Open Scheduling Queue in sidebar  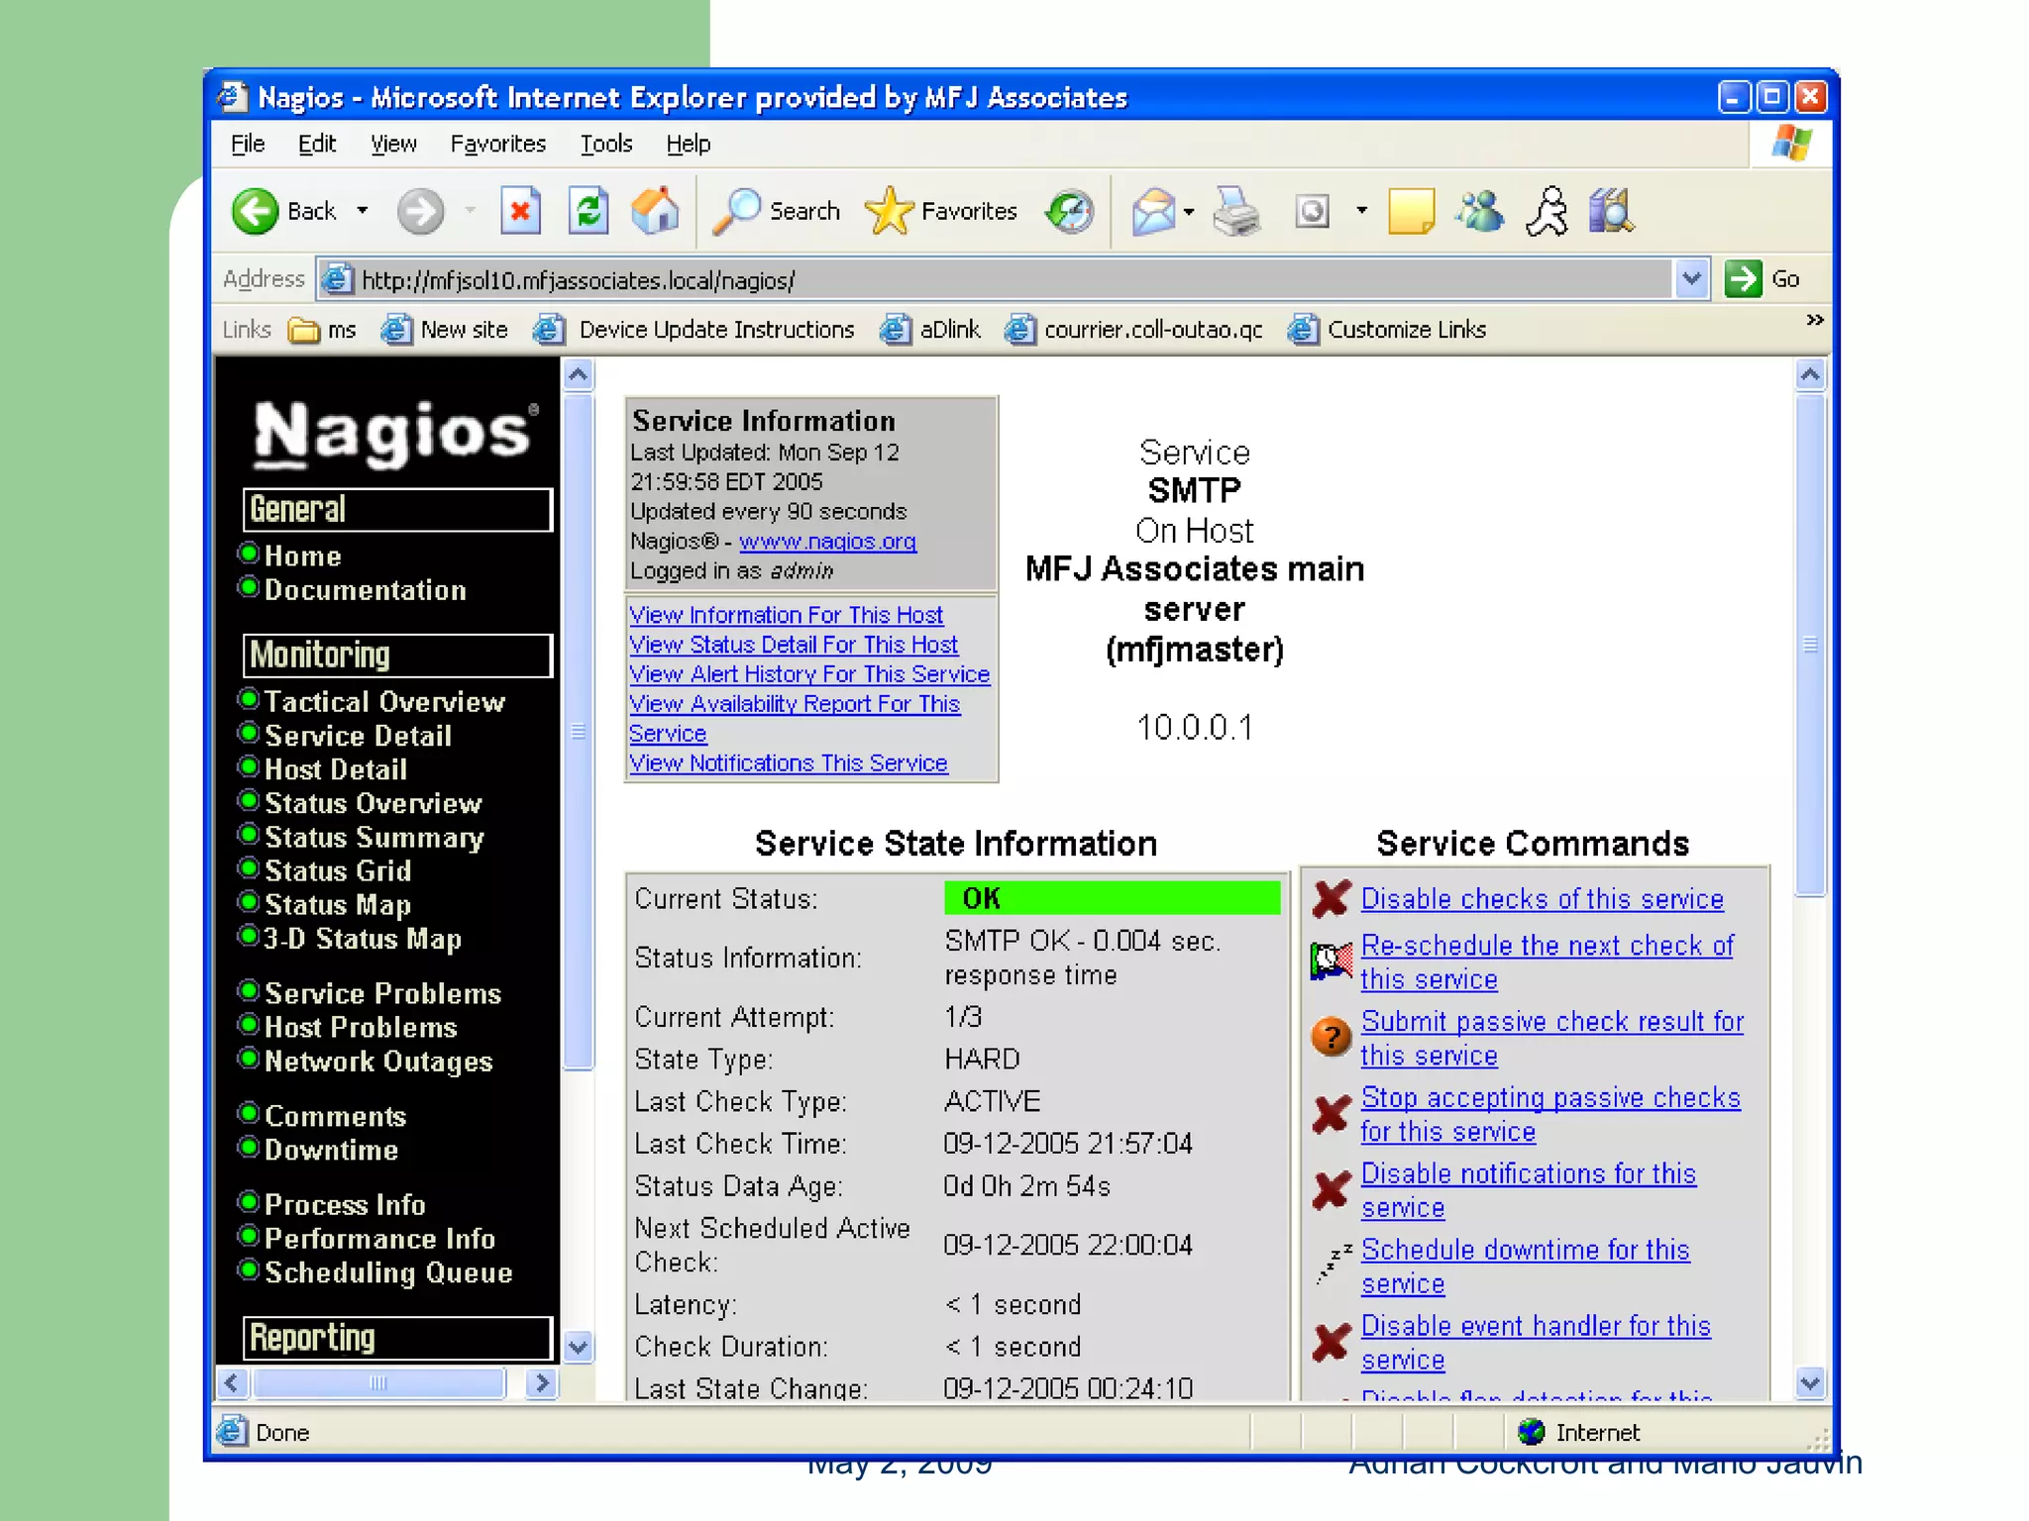(388, 1272)
